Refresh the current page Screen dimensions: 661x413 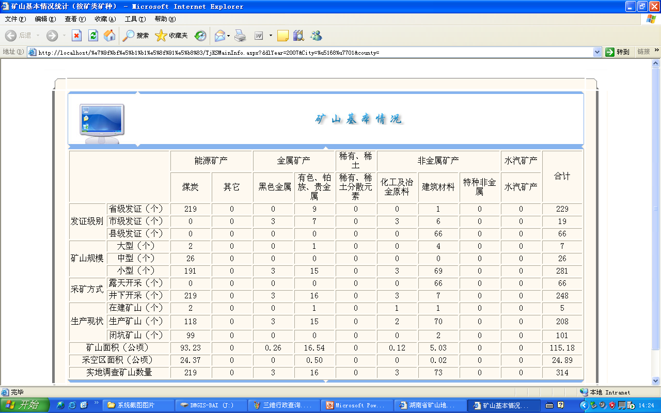pyautogui.click(x=93, y=36)
